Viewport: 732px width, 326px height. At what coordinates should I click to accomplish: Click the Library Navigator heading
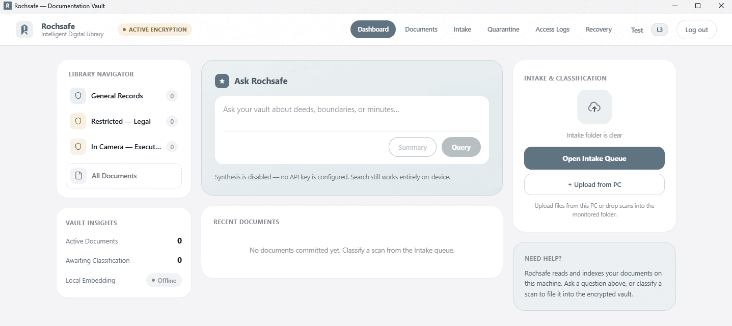101,74
